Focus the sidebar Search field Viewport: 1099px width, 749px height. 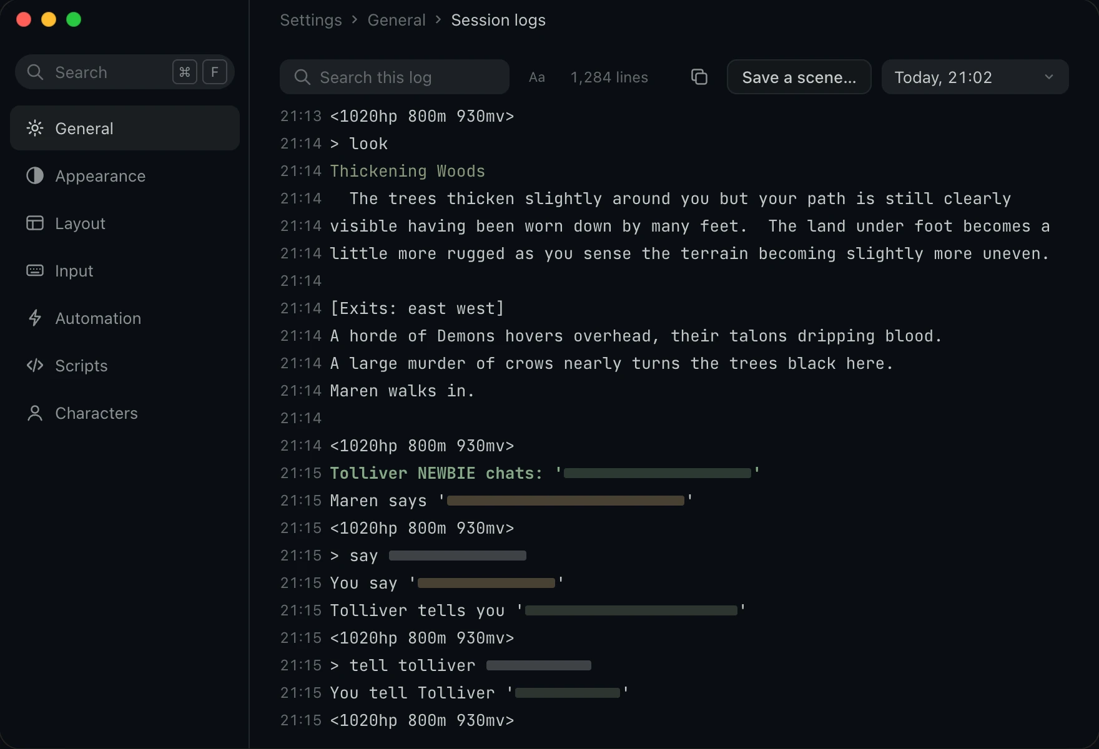(x=125, y=72)
